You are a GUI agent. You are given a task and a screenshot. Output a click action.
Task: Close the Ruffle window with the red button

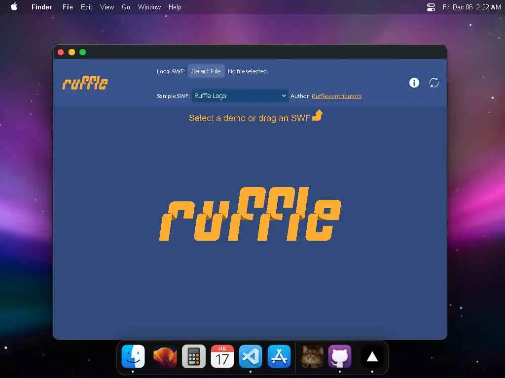(61, 52)
